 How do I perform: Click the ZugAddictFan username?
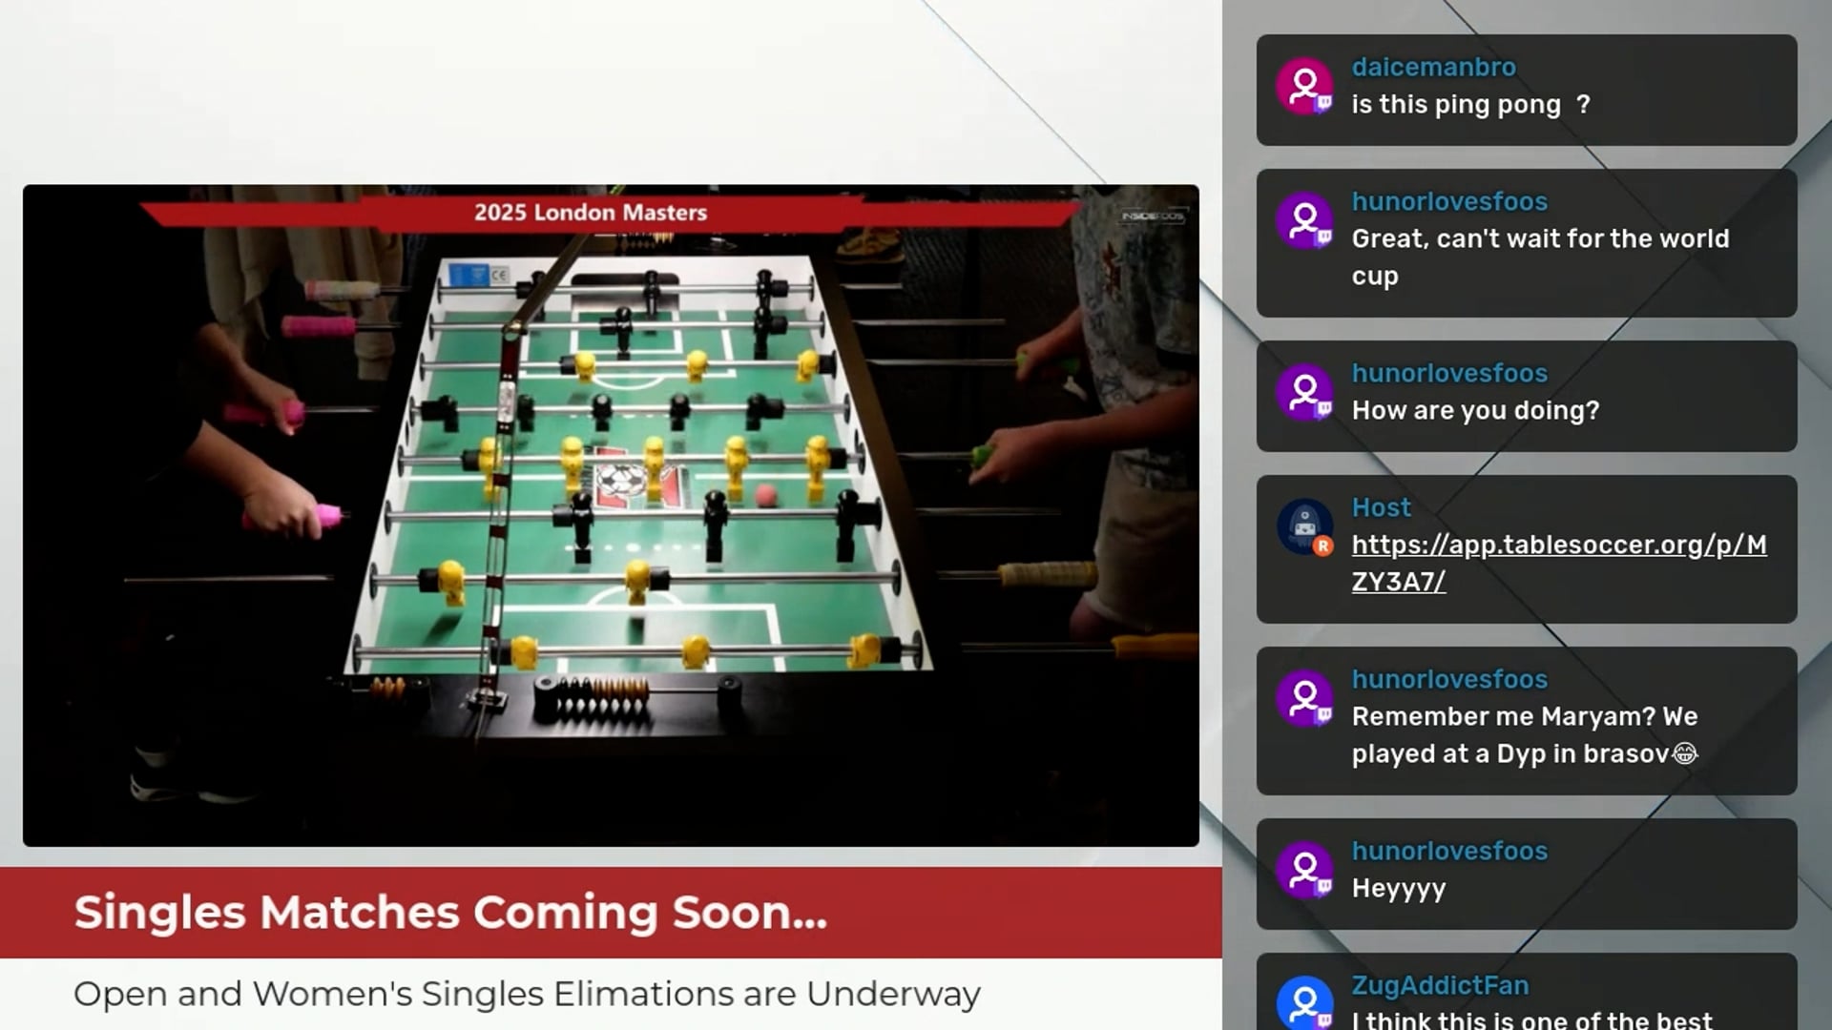1440,985
